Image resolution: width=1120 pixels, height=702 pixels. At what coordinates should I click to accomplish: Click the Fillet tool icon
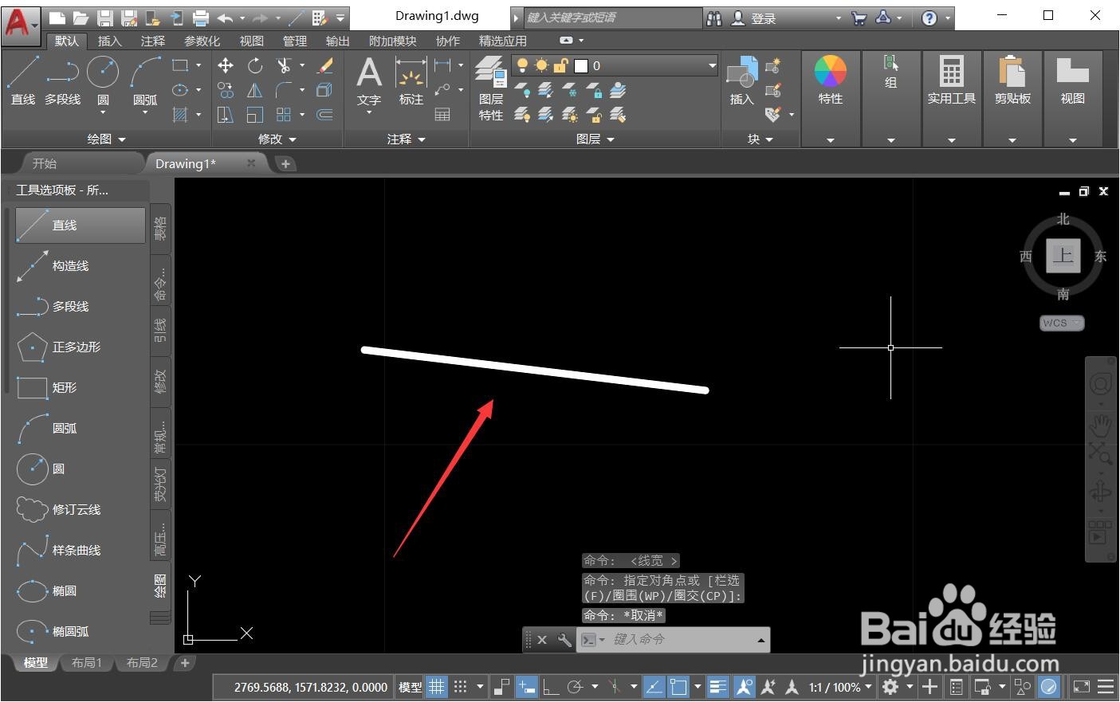(284, 90)
